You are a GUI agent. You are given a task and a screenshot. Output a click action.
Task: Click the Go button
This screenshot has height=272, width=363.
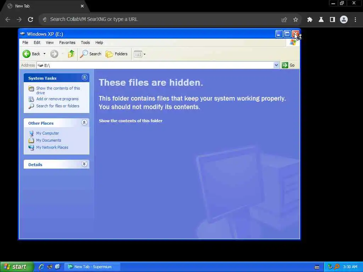[288, 65]
